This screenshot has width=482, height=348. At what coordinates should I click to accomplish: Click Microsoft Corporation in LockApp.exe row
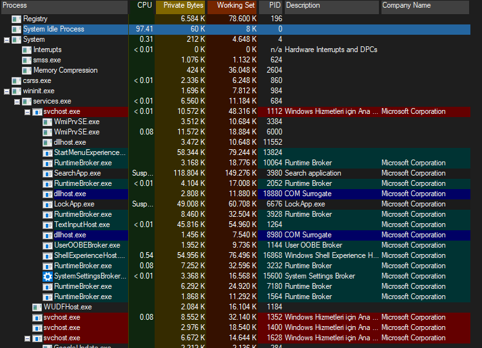(x=414, y=204)
